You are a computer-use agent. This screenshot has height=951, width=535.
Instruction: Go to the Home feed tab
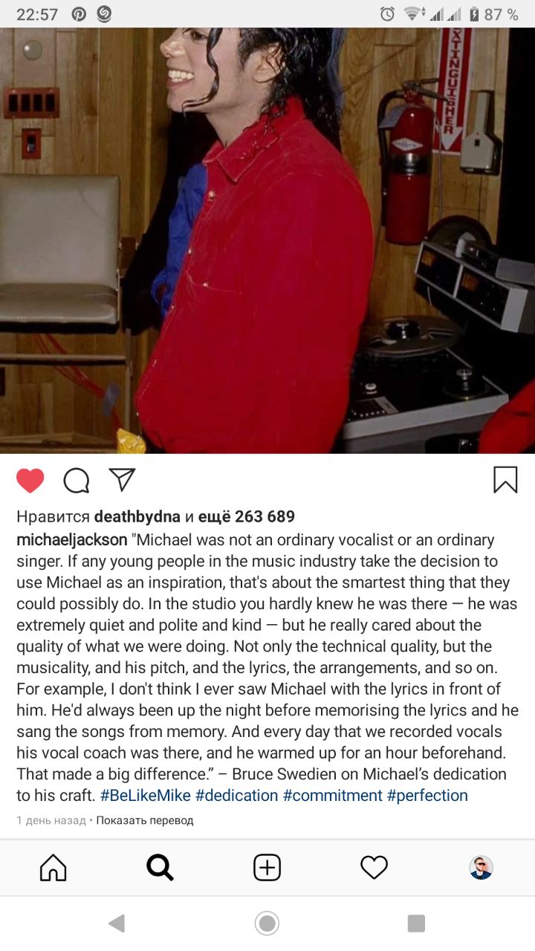point(53,867)
